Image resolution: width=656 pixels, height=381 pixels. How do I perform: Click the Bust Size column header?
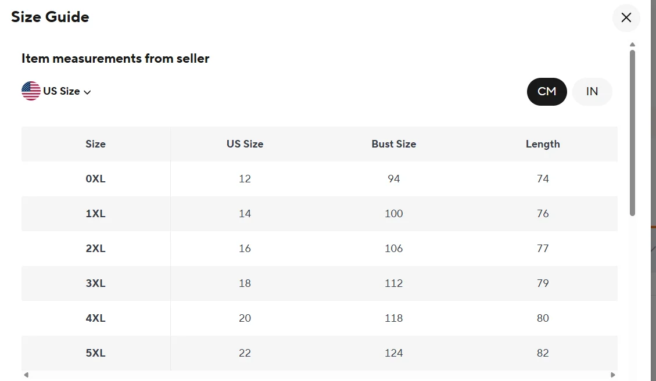(393, 144)
